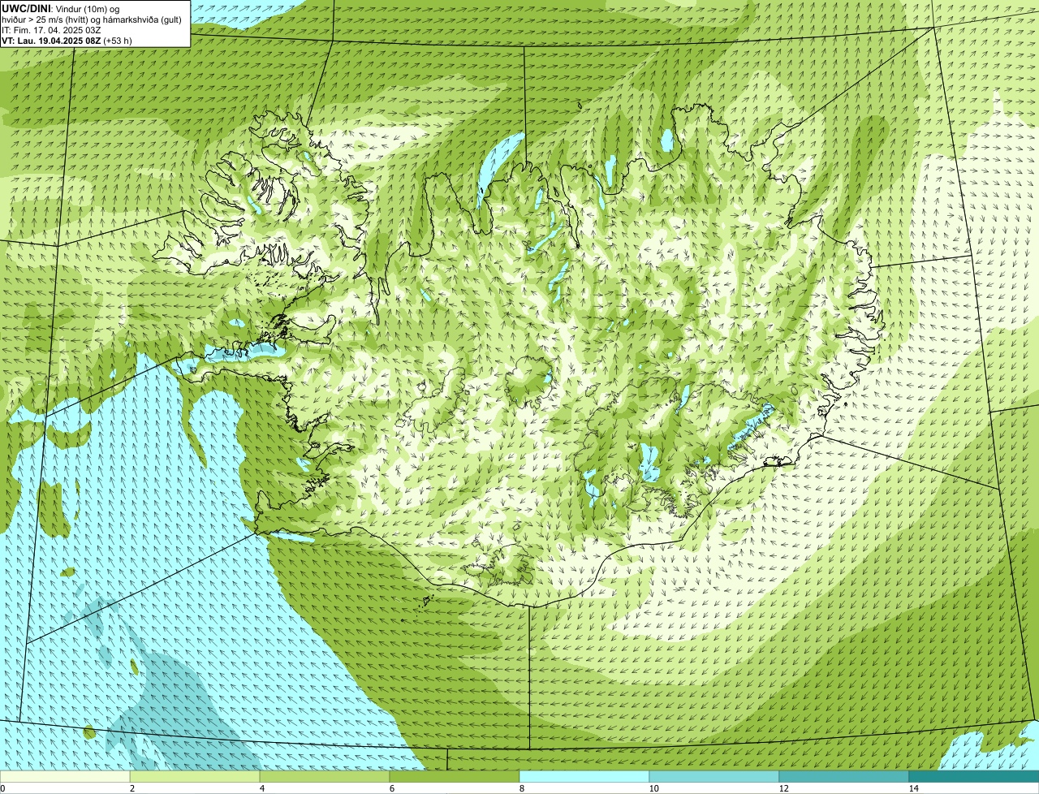Click the title line 'UWC/DINI: Vindur (10m) og'

click(x=61, y=8)
